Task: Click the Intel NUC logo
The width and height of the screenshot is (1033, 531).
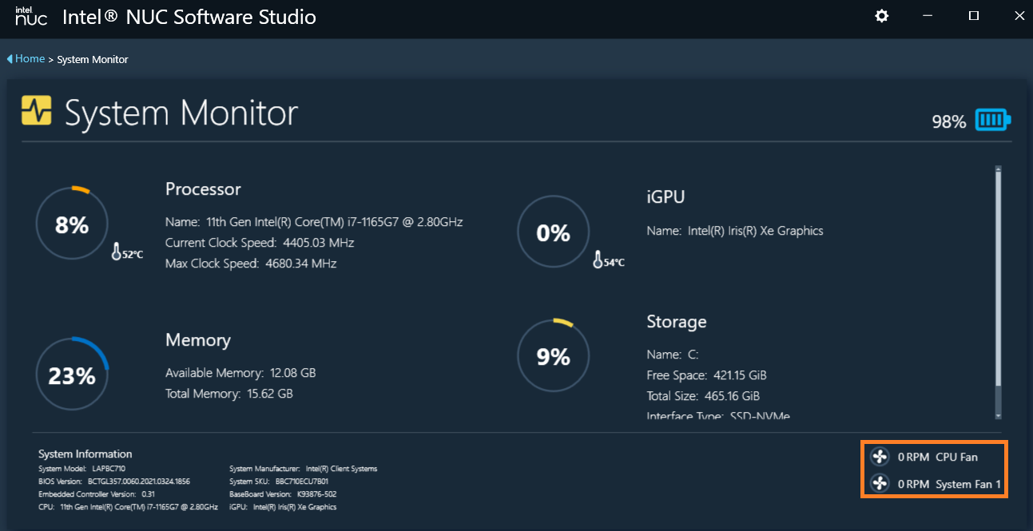Action: click(x=31, y=17)
